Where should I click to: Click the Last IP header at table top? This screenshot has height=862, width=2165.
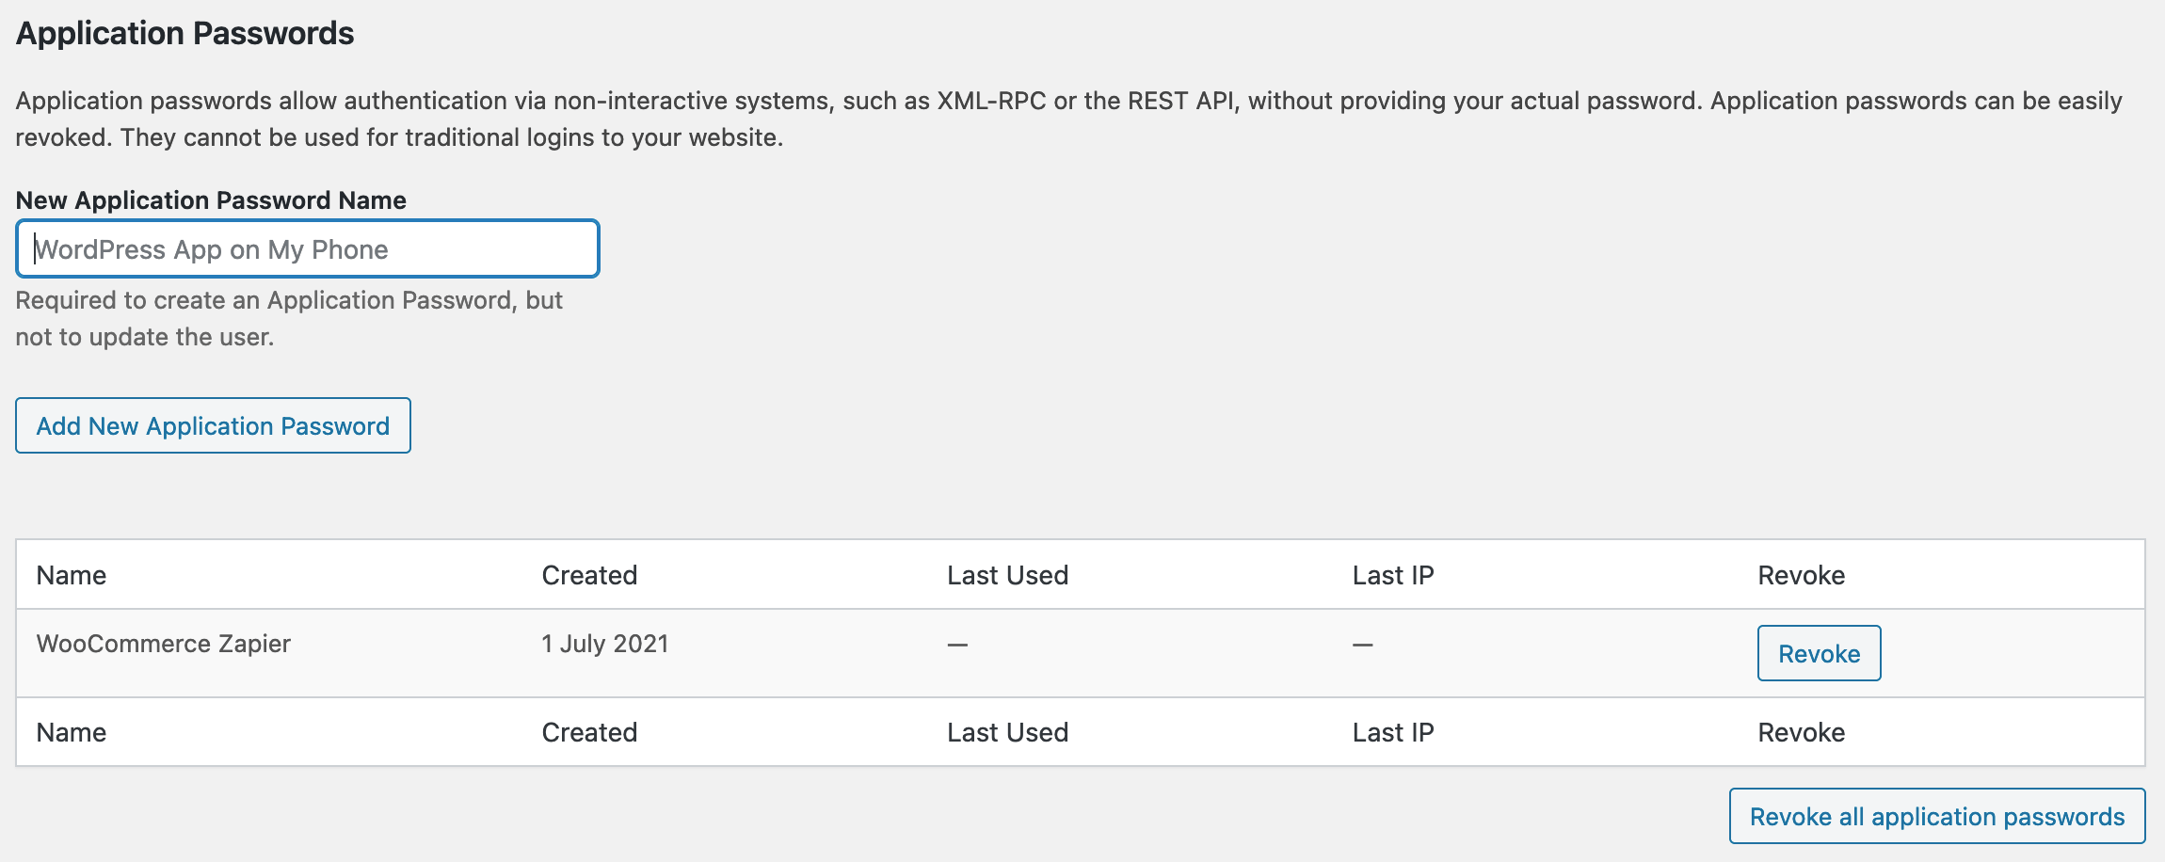(x=1393, y=575)
